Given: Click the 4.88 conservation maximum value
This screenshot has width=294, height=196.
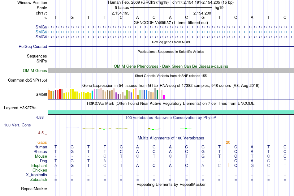Looking at the screenshot, I should [40, 117].
